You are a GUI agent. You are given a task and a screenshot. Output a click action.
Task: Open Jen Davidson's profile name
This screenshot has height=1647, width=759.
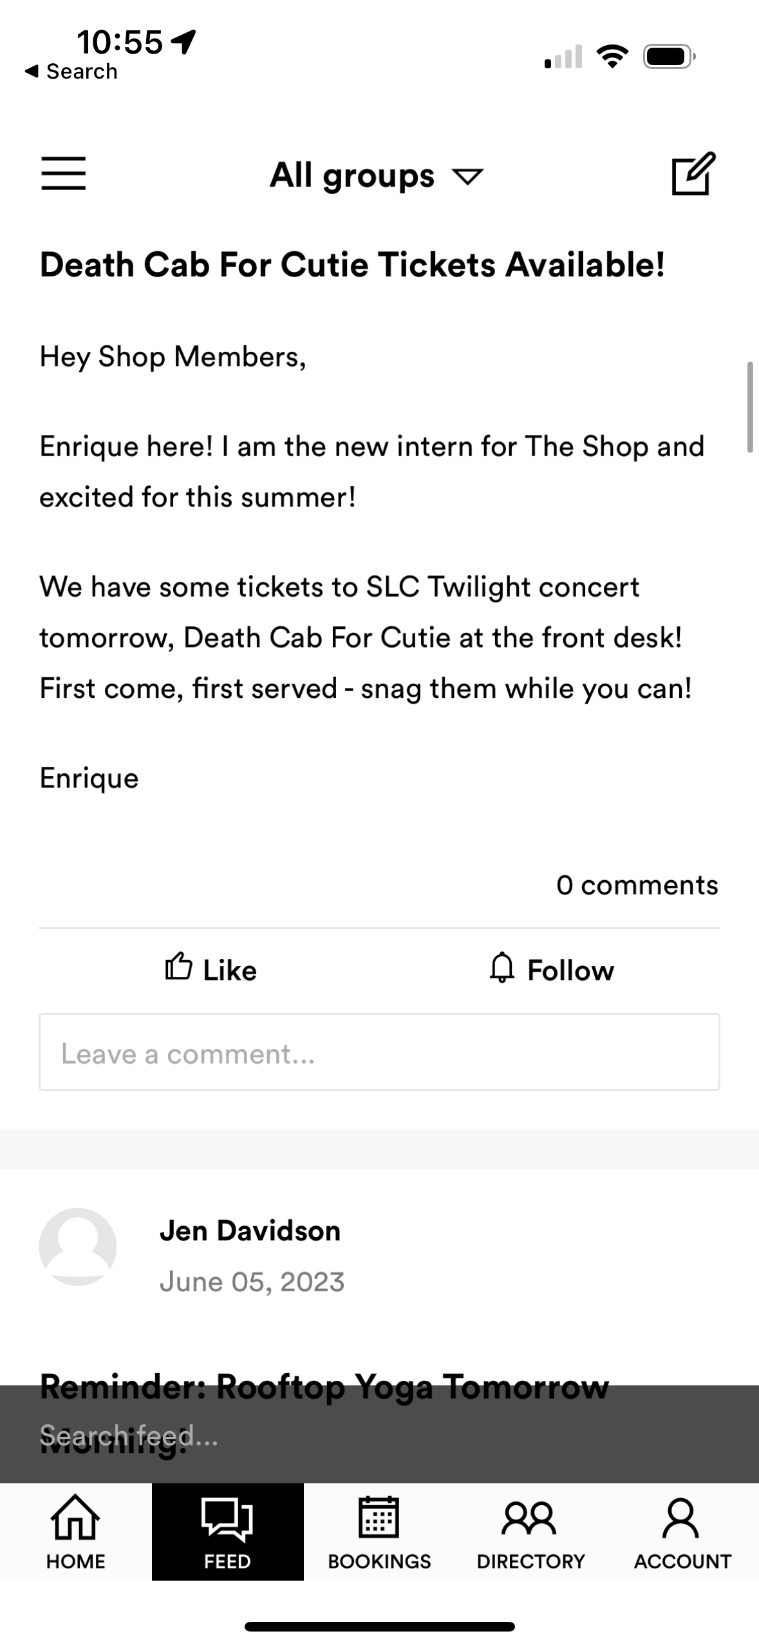point(250,1231)
